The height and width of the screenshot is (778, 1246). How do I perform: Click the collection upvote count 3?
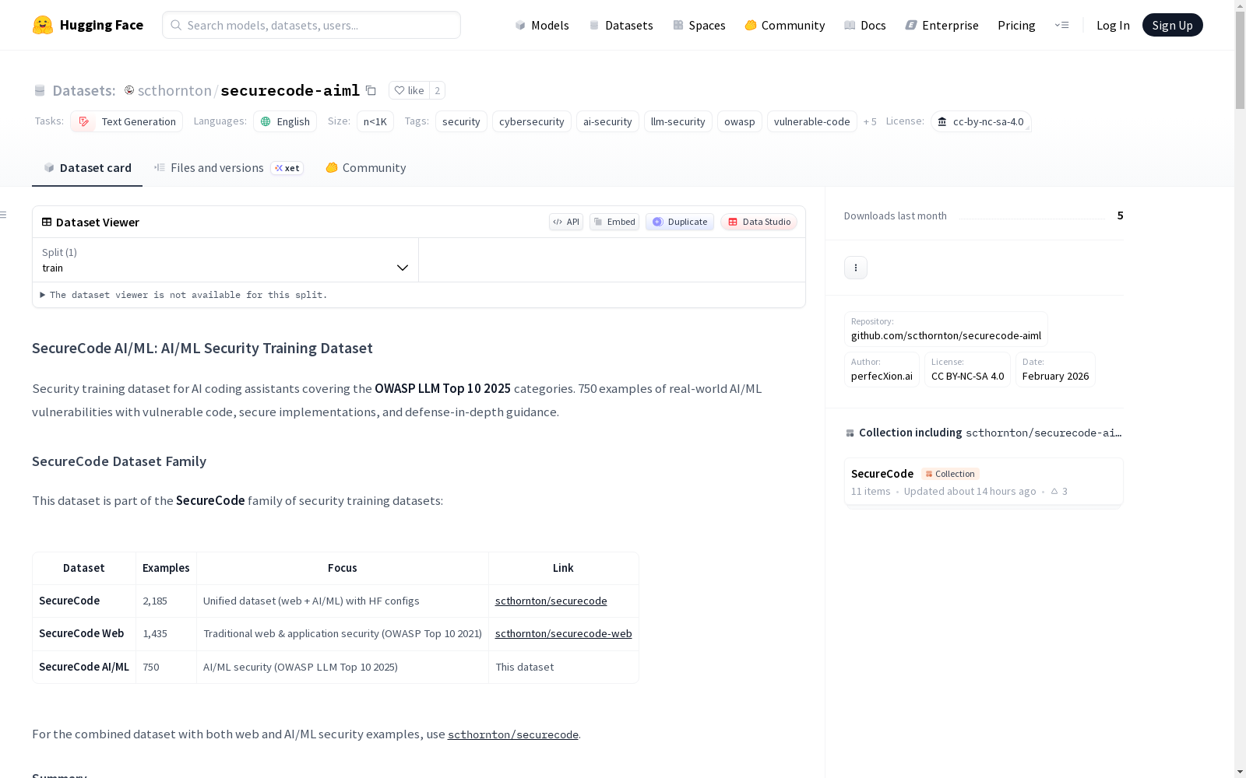coord(1059,492)
